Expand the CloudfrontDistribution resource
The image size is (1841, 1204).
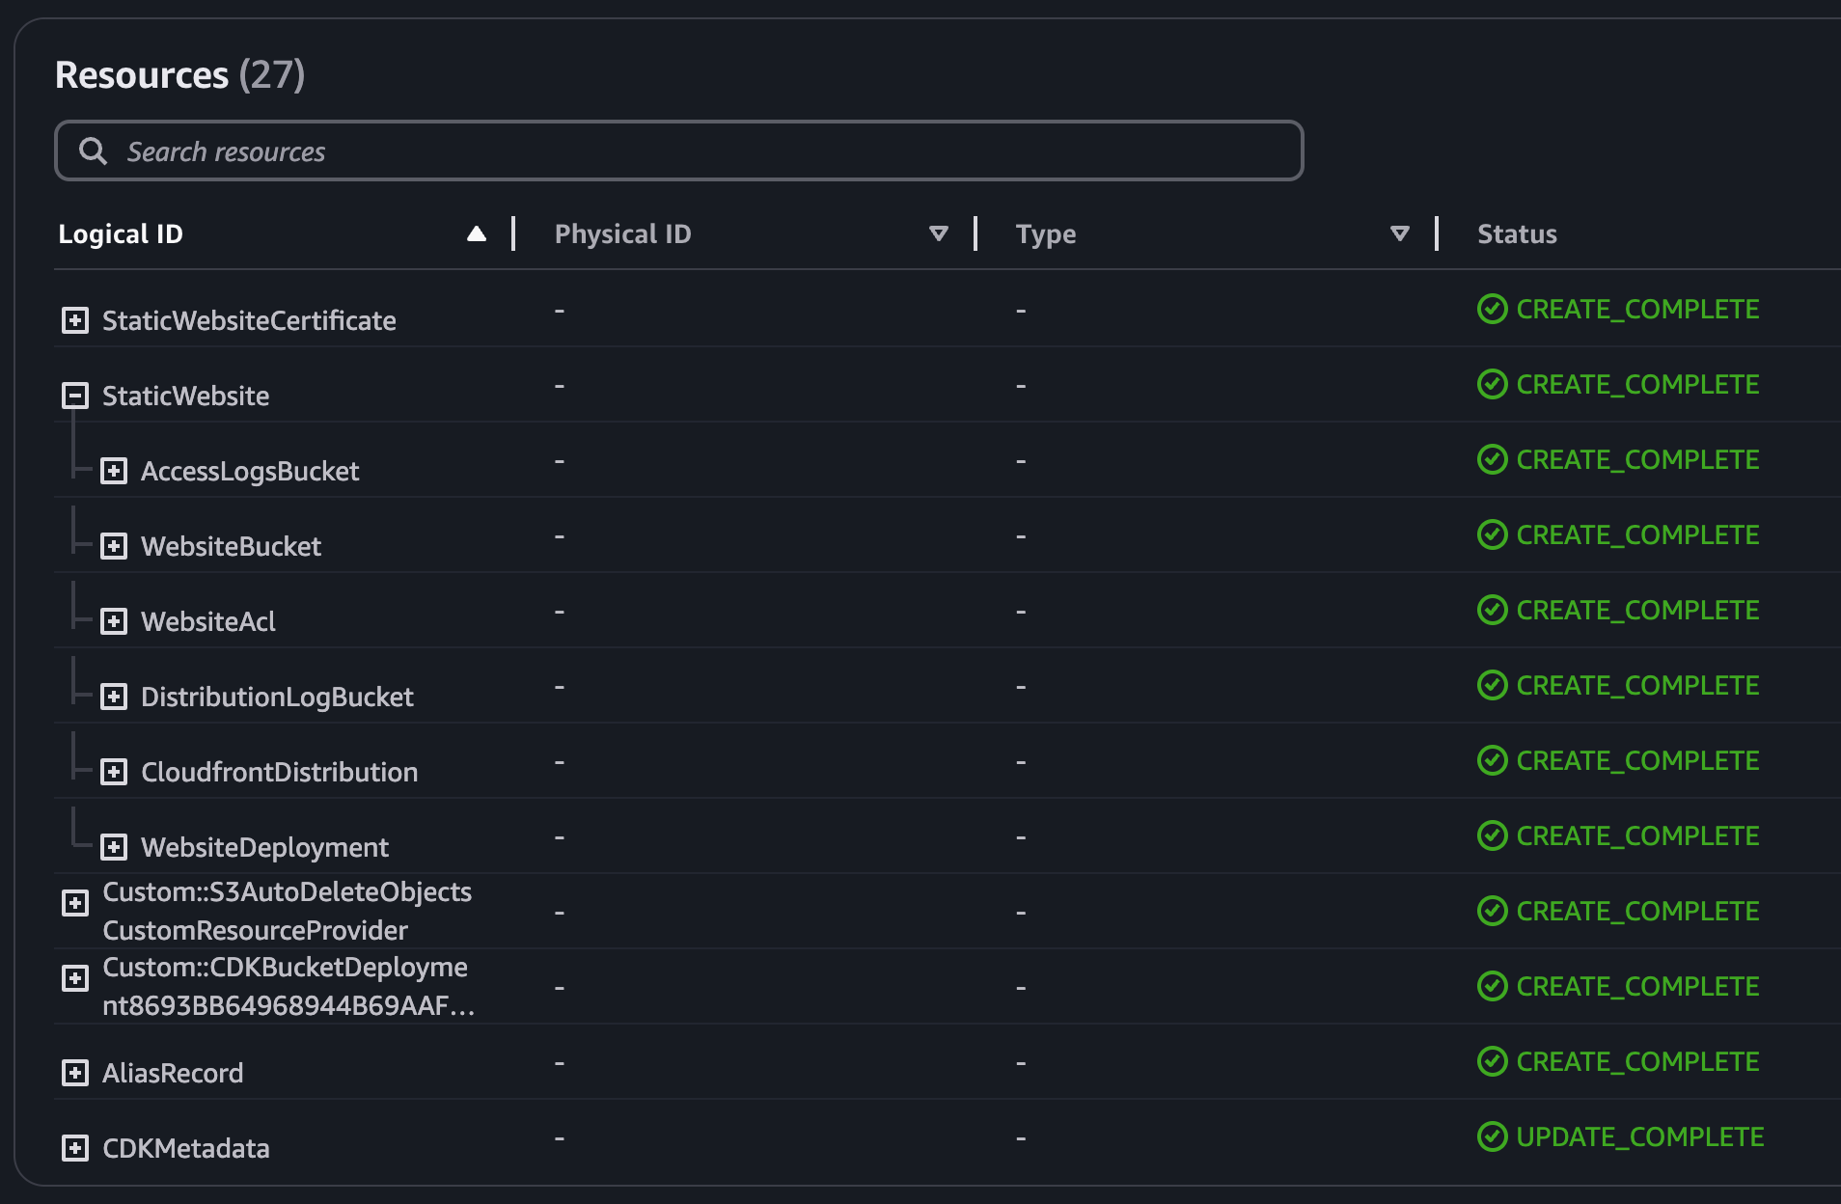tap(114, 772)
